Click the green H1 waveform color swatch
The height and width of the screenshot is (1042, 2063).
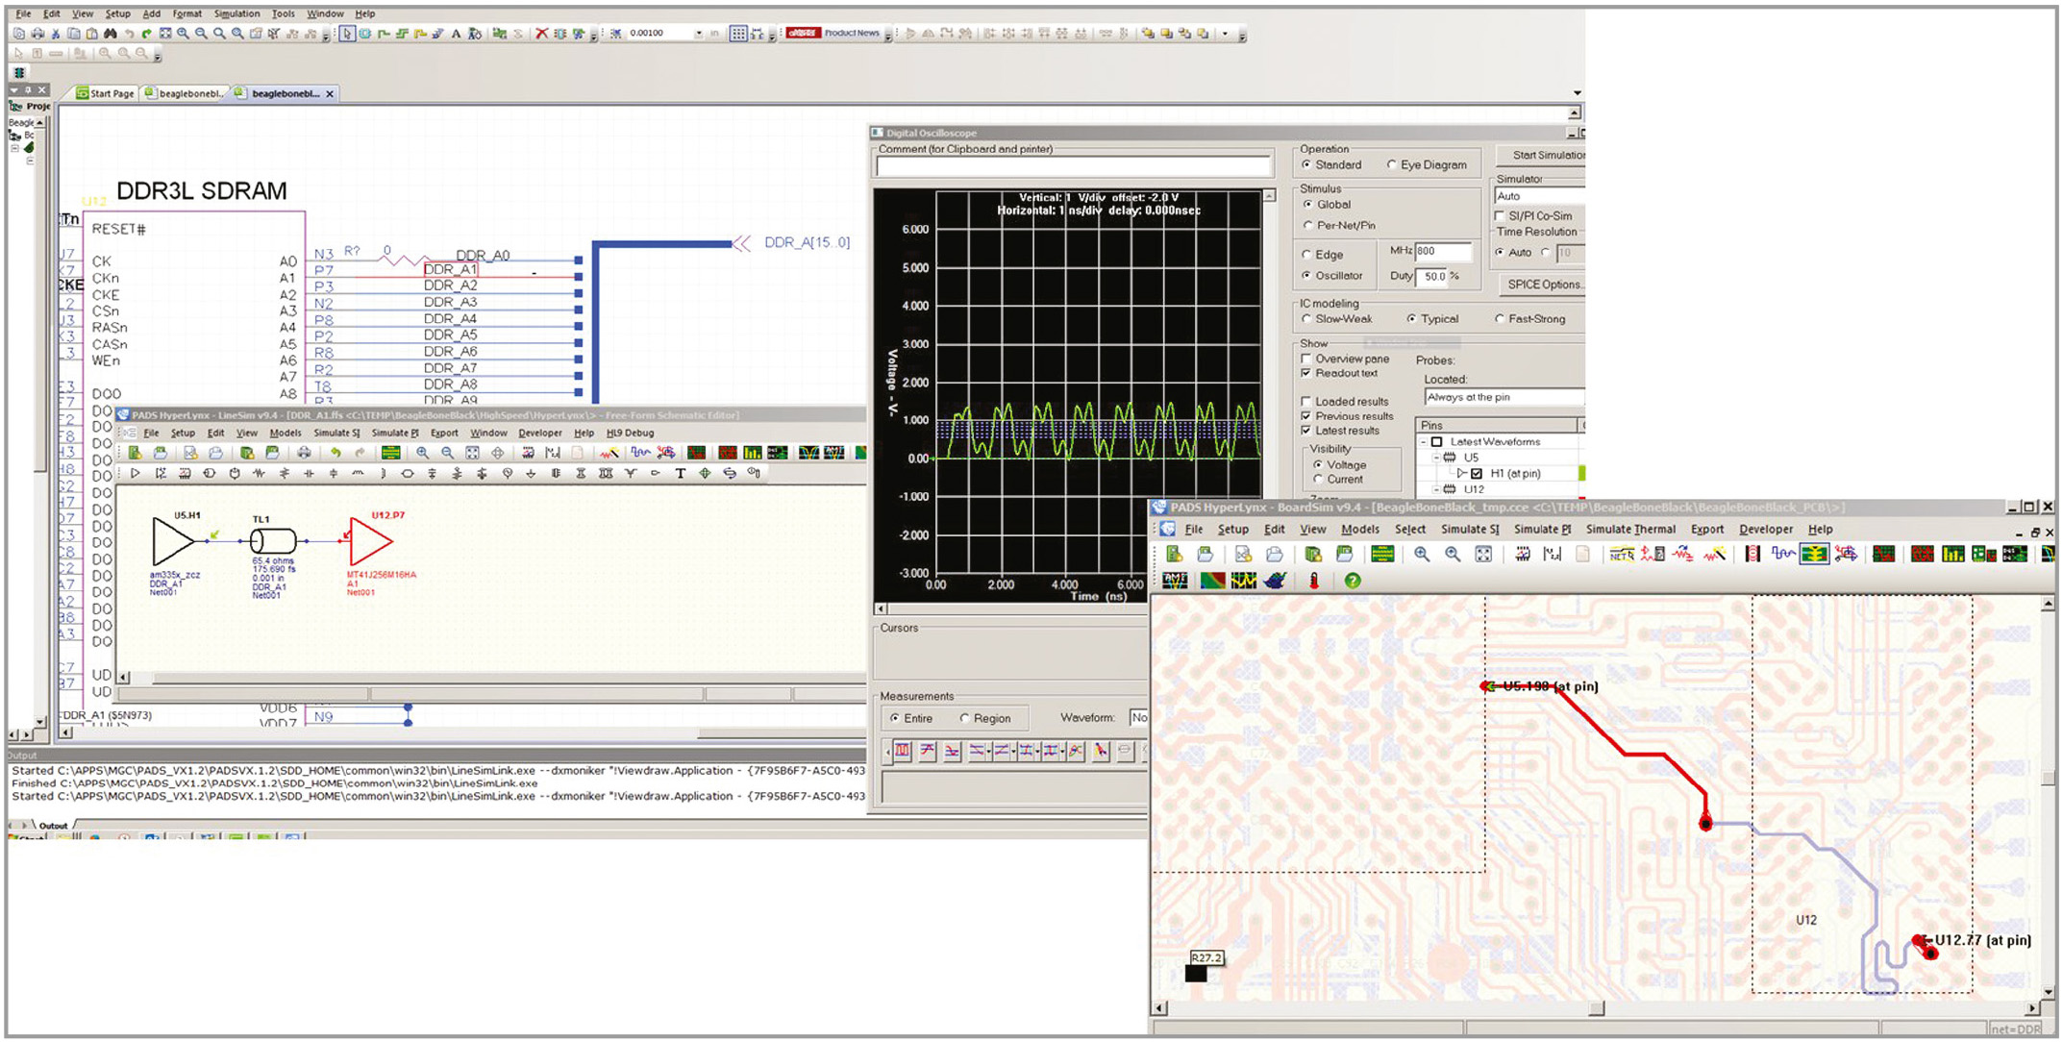1581,474
